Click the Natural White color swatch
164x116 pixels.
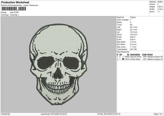(x=123, y=57)
